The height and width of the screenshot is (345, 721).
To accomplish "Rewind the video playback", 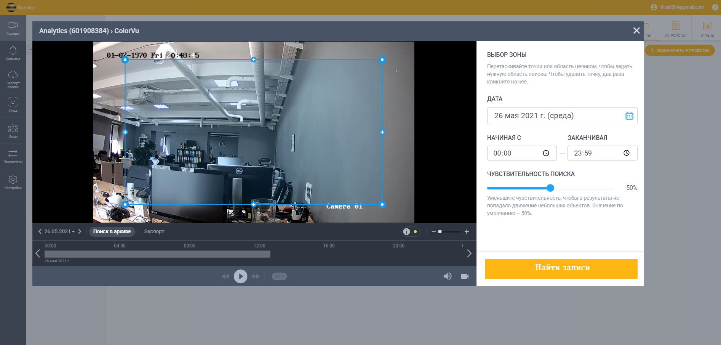I will tap(225, 276).
